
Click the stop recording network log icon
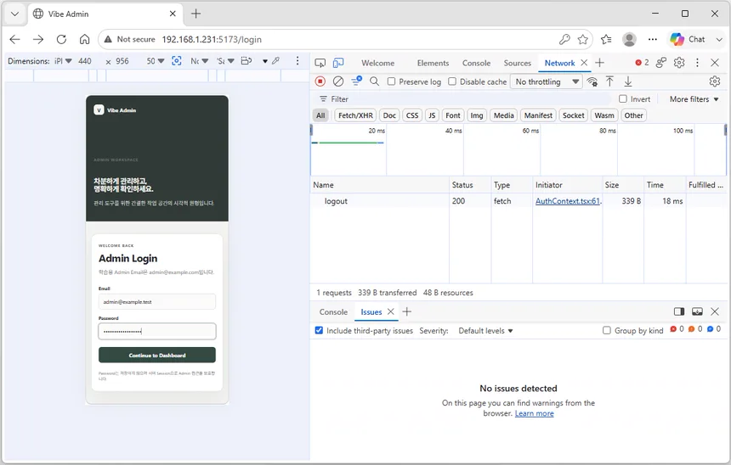[320, 81]
